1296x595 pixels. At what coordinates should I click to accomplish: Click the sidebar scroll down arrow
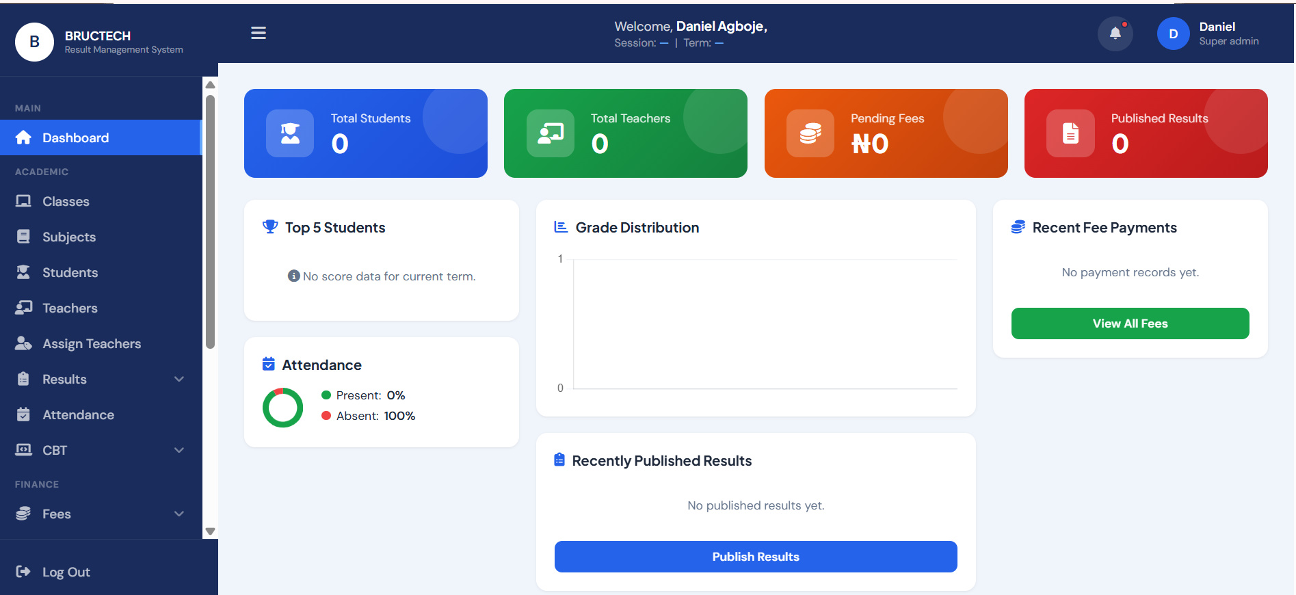(210, 531)
